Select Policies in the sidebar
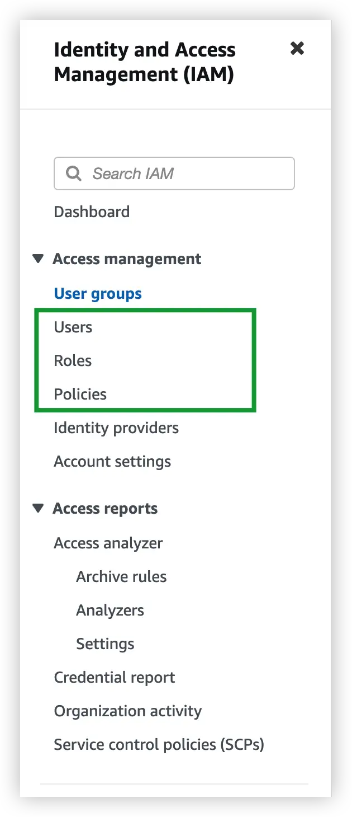 [80, 394]
